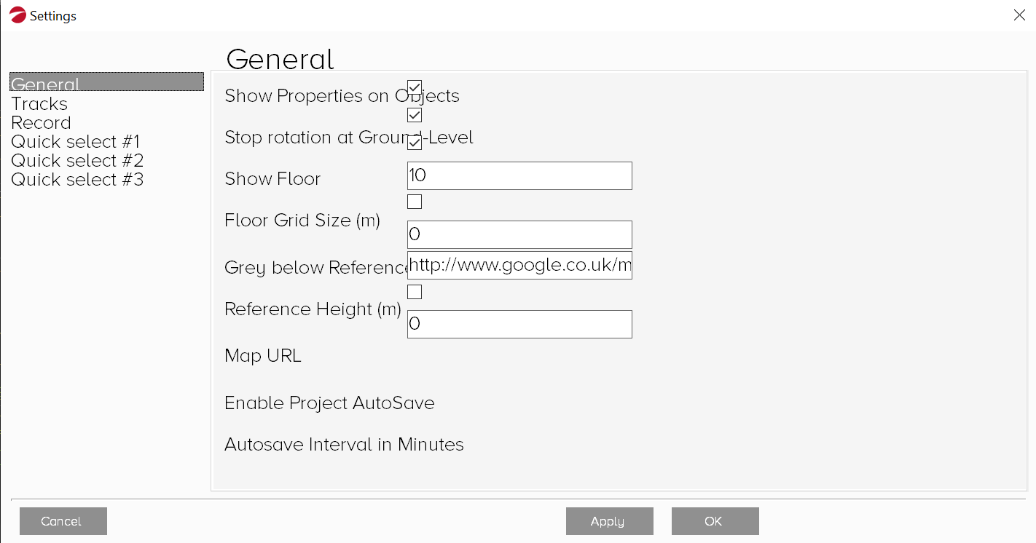
Task: Click the red Settings logo in title bar
Action: pyautogui.click(x=18, y=15)
